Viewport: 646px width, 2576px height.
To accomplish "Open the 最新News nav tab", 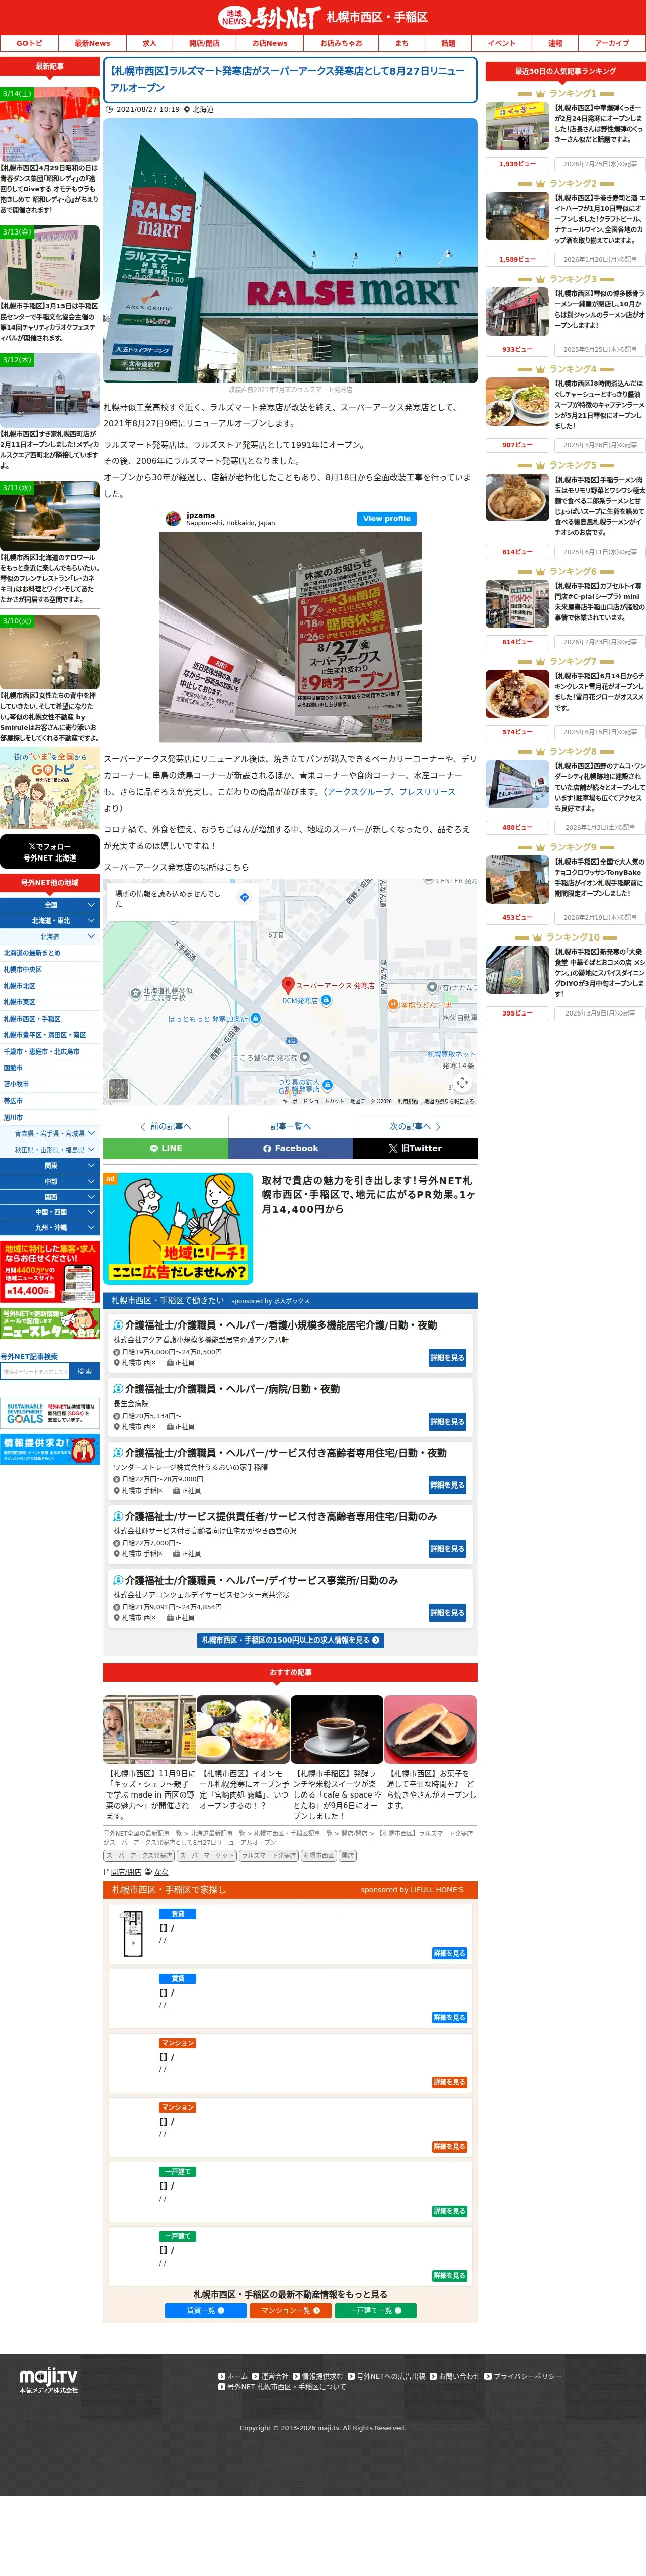I will click(x=92, y=43).
